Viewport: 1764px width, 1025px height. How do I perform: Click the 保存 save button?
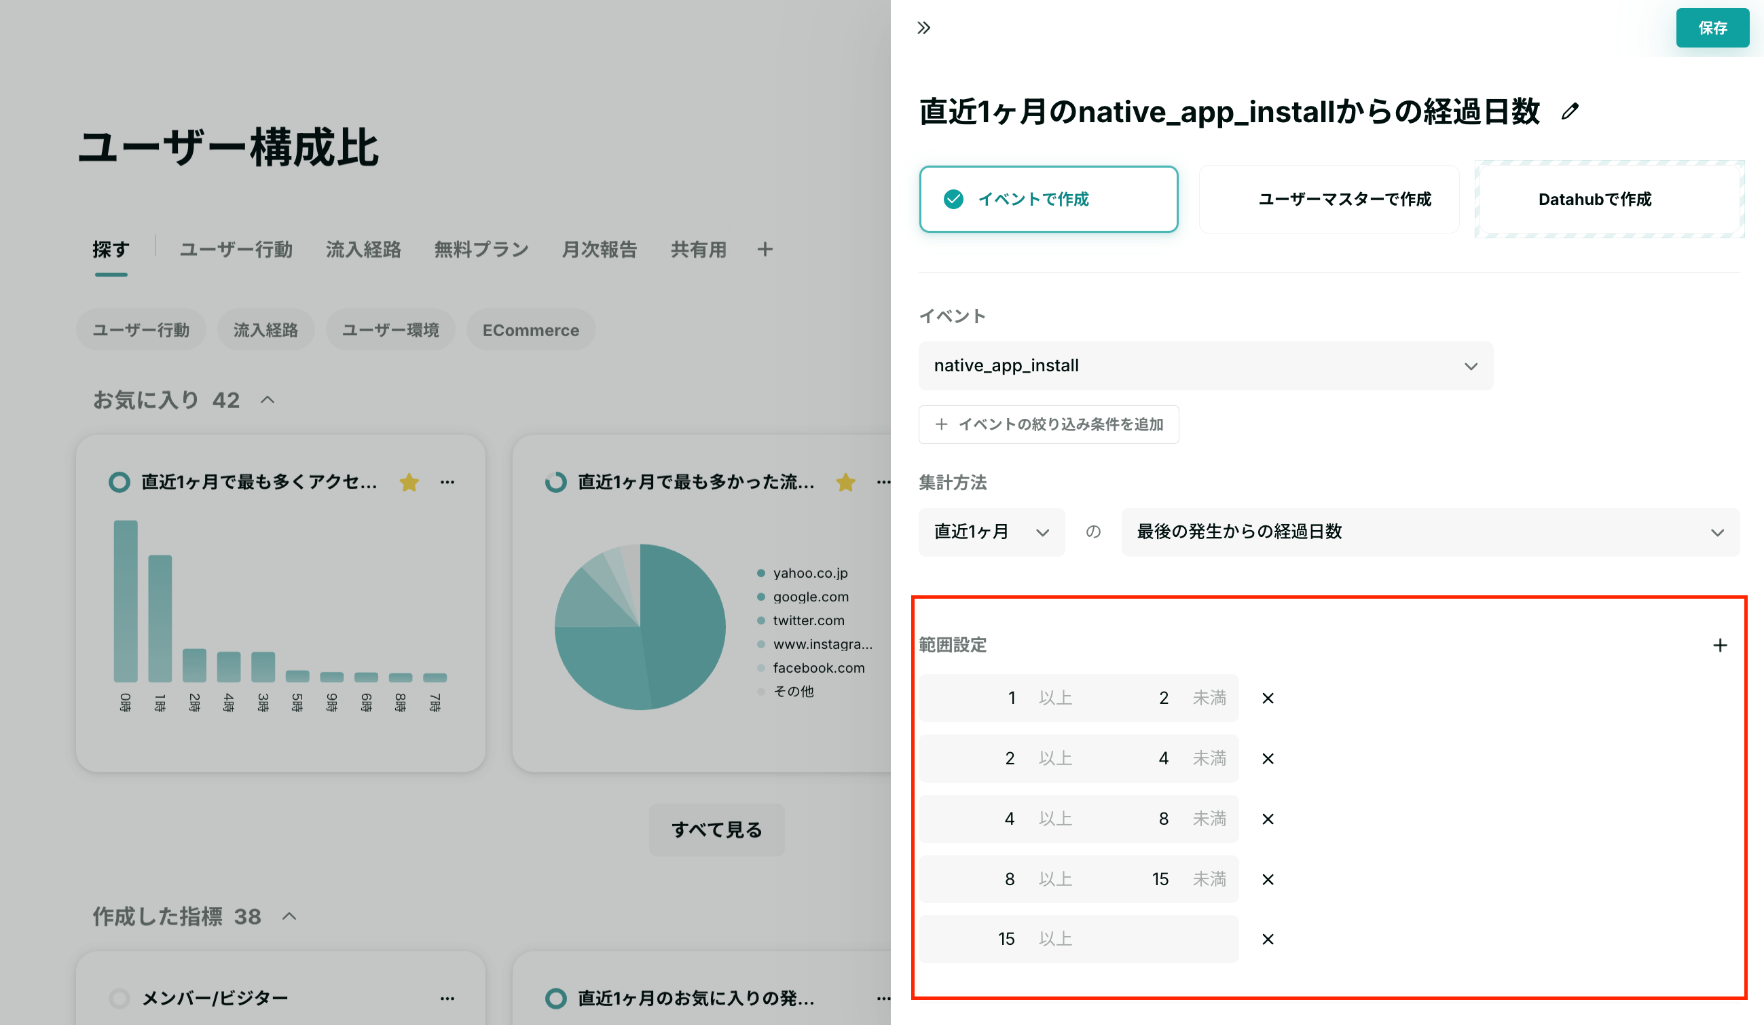(1712, 28)
